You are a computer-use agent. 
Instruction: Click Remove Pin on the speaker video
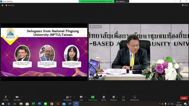(x=96, y=27)
